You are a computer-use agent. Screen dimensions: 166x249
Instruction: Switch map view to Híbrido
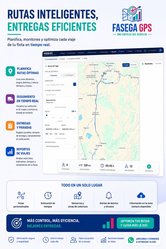133,65
